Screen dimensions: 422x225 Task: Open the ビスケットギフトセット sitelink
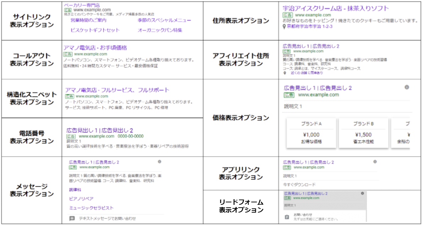pos(95,30)
